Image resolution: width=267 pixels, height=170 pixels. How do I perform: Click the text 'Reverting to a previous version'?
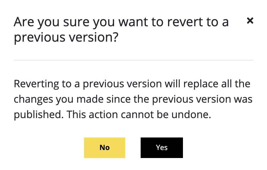88,84
